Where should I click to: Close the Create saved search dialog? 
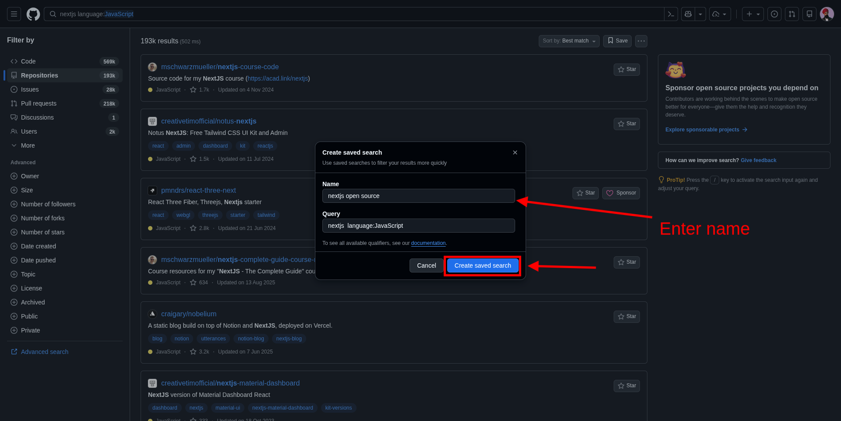point(515,152)
